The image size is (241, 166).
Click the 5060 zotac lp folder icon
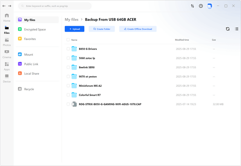[74, 58]
